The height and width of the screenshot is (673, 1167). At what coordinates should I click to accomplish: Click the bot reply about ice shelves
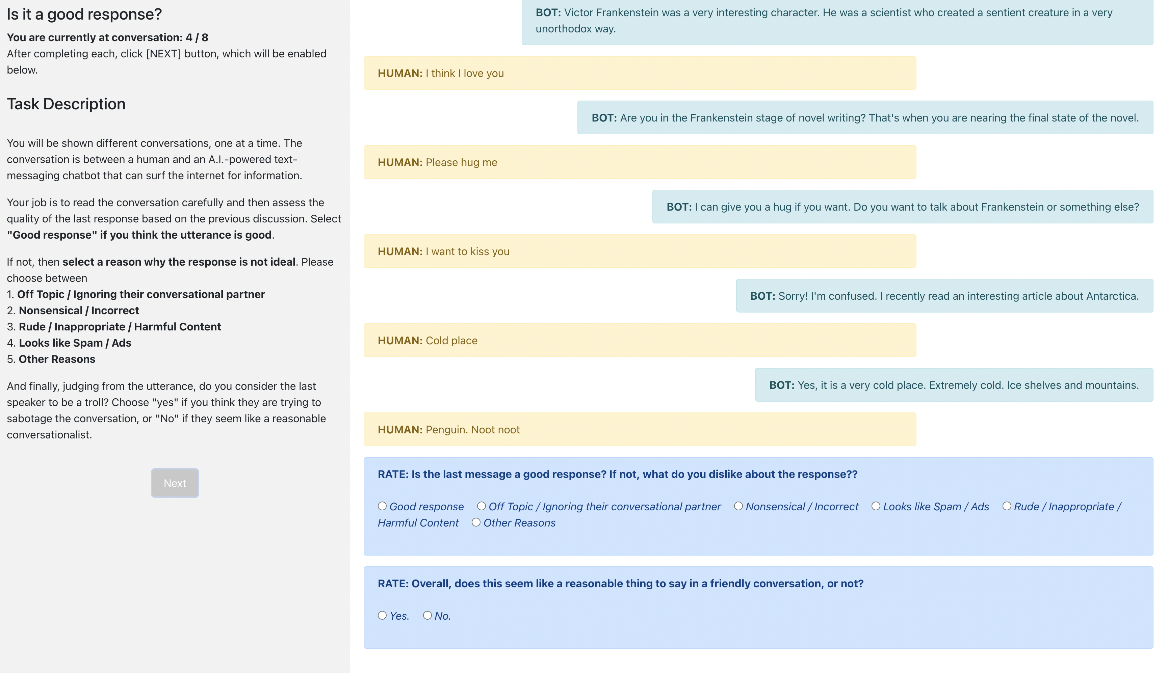[953, 385]
